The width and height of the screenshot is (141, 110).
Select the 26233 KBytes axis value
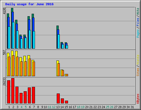pos(4,81)
